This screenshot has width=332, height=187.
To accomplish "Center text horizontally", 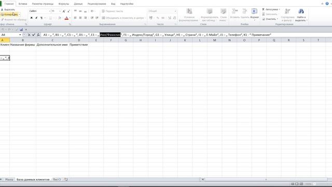I will 80,18.
